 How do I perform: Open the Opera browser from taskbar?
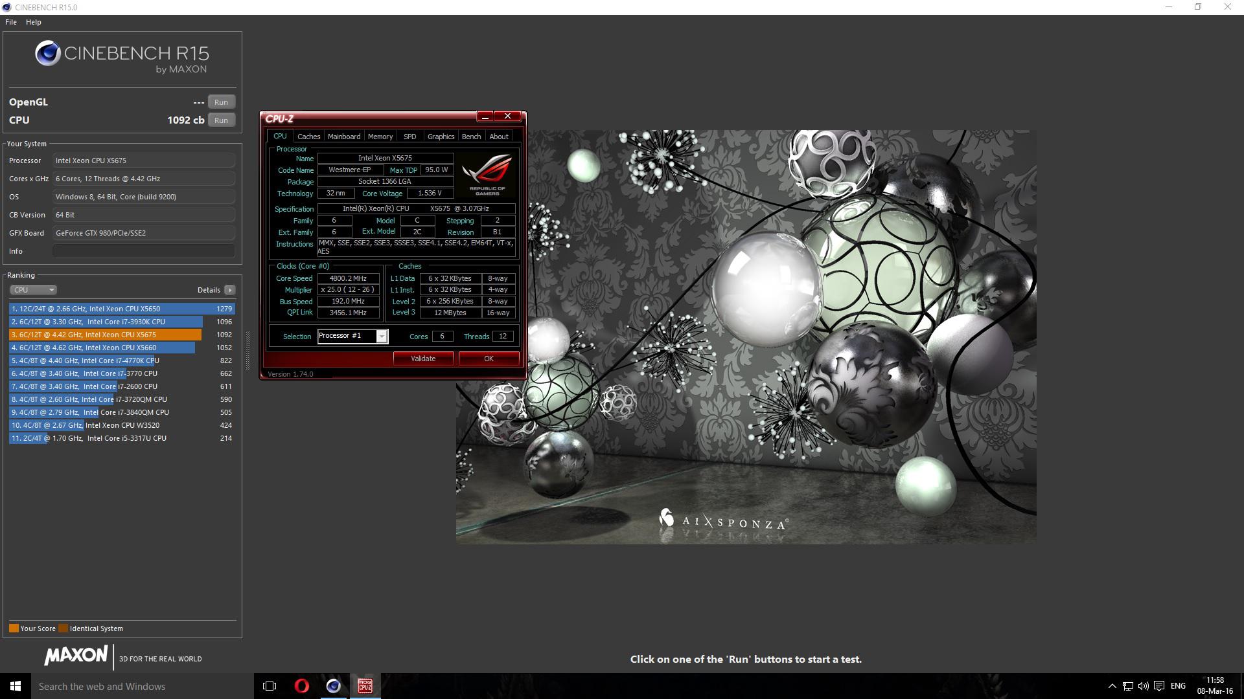tap(301, 686)
